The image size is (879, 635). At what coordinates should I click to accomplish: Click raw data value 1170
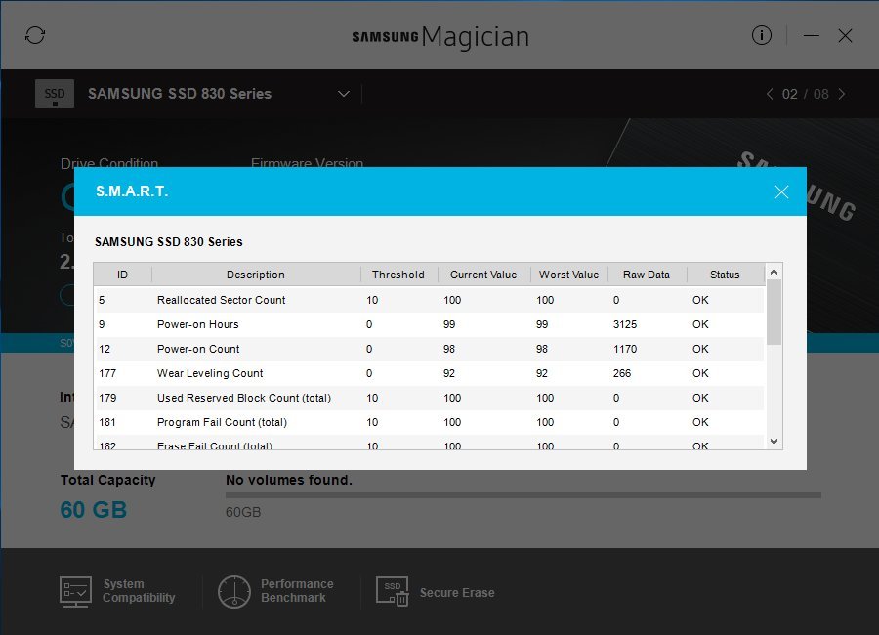pos(625,349)
